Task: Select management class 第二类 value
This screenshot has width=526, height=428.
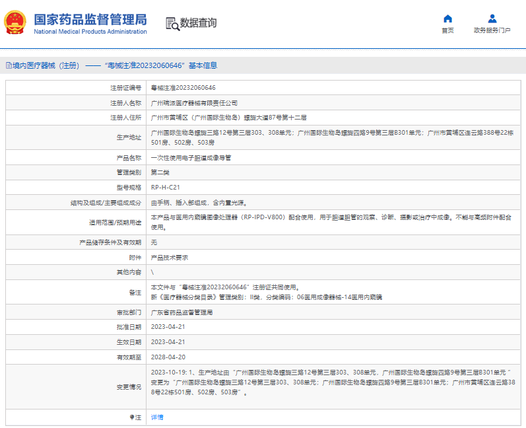Action: pos(160,172)
